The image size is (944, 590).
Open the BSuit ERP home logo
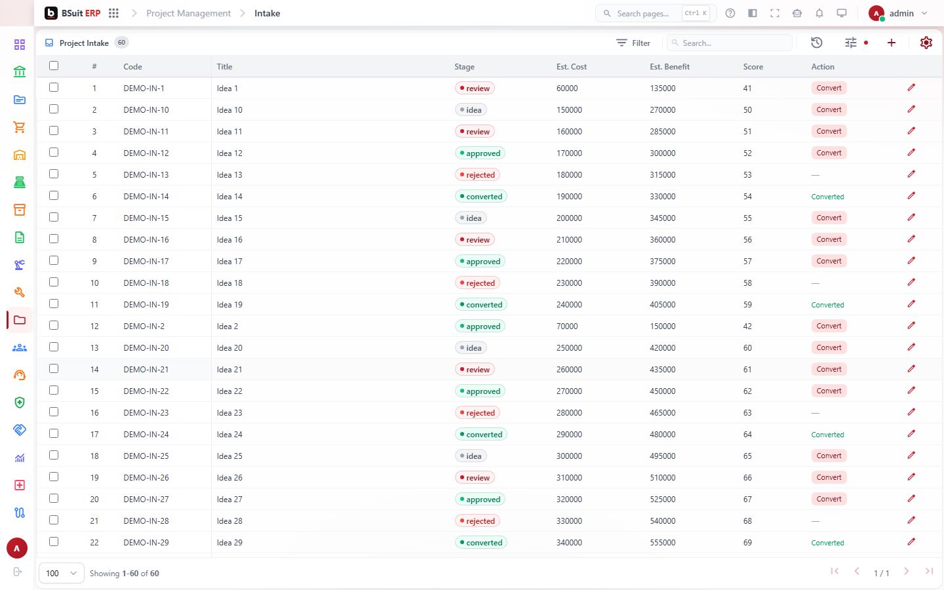[73, 13]
